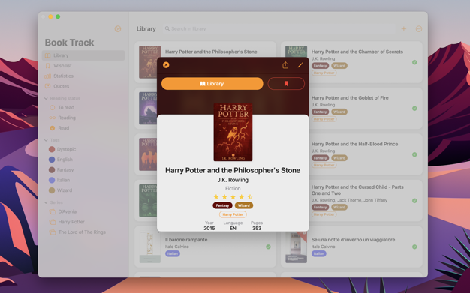Viewport: 470px width, 293px height.
Task: Click the share icon in the popup
Action: pyautogui.click(x=285, y=65)
